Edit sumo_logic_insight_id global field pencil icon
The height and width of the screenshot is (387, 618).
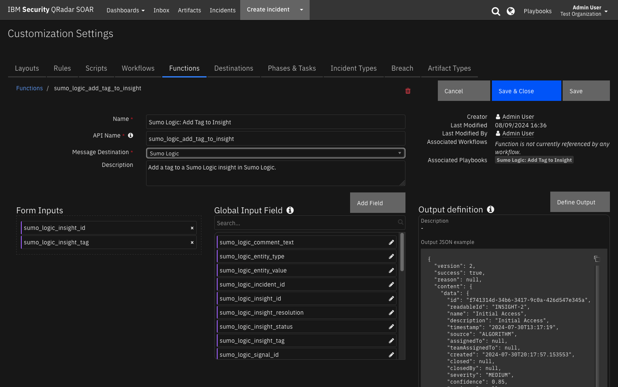tap(391, 298)
